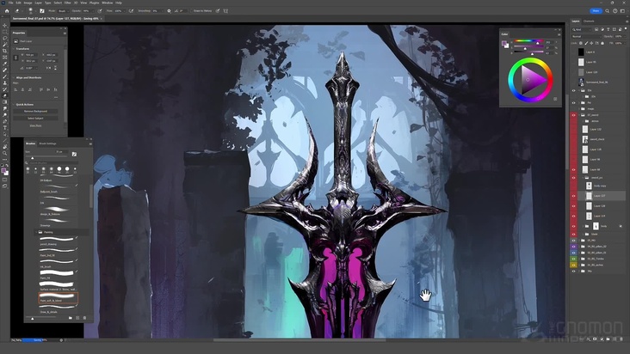Image resolution: width=630 pixels, height=354 pixels.
Task: Hide the 05_MG group
Action: [x=573, y=241]
